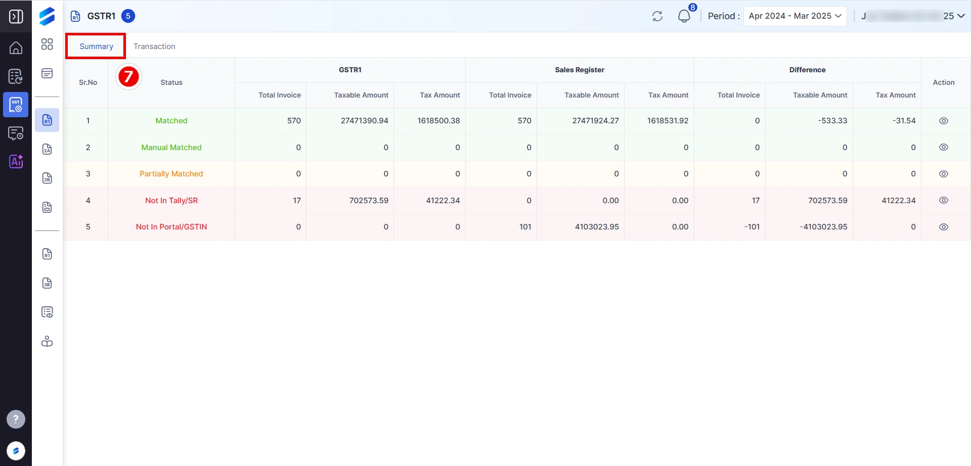Click the Period label in header
Viewport: 971px width, 466px height.
pos(724,16)
